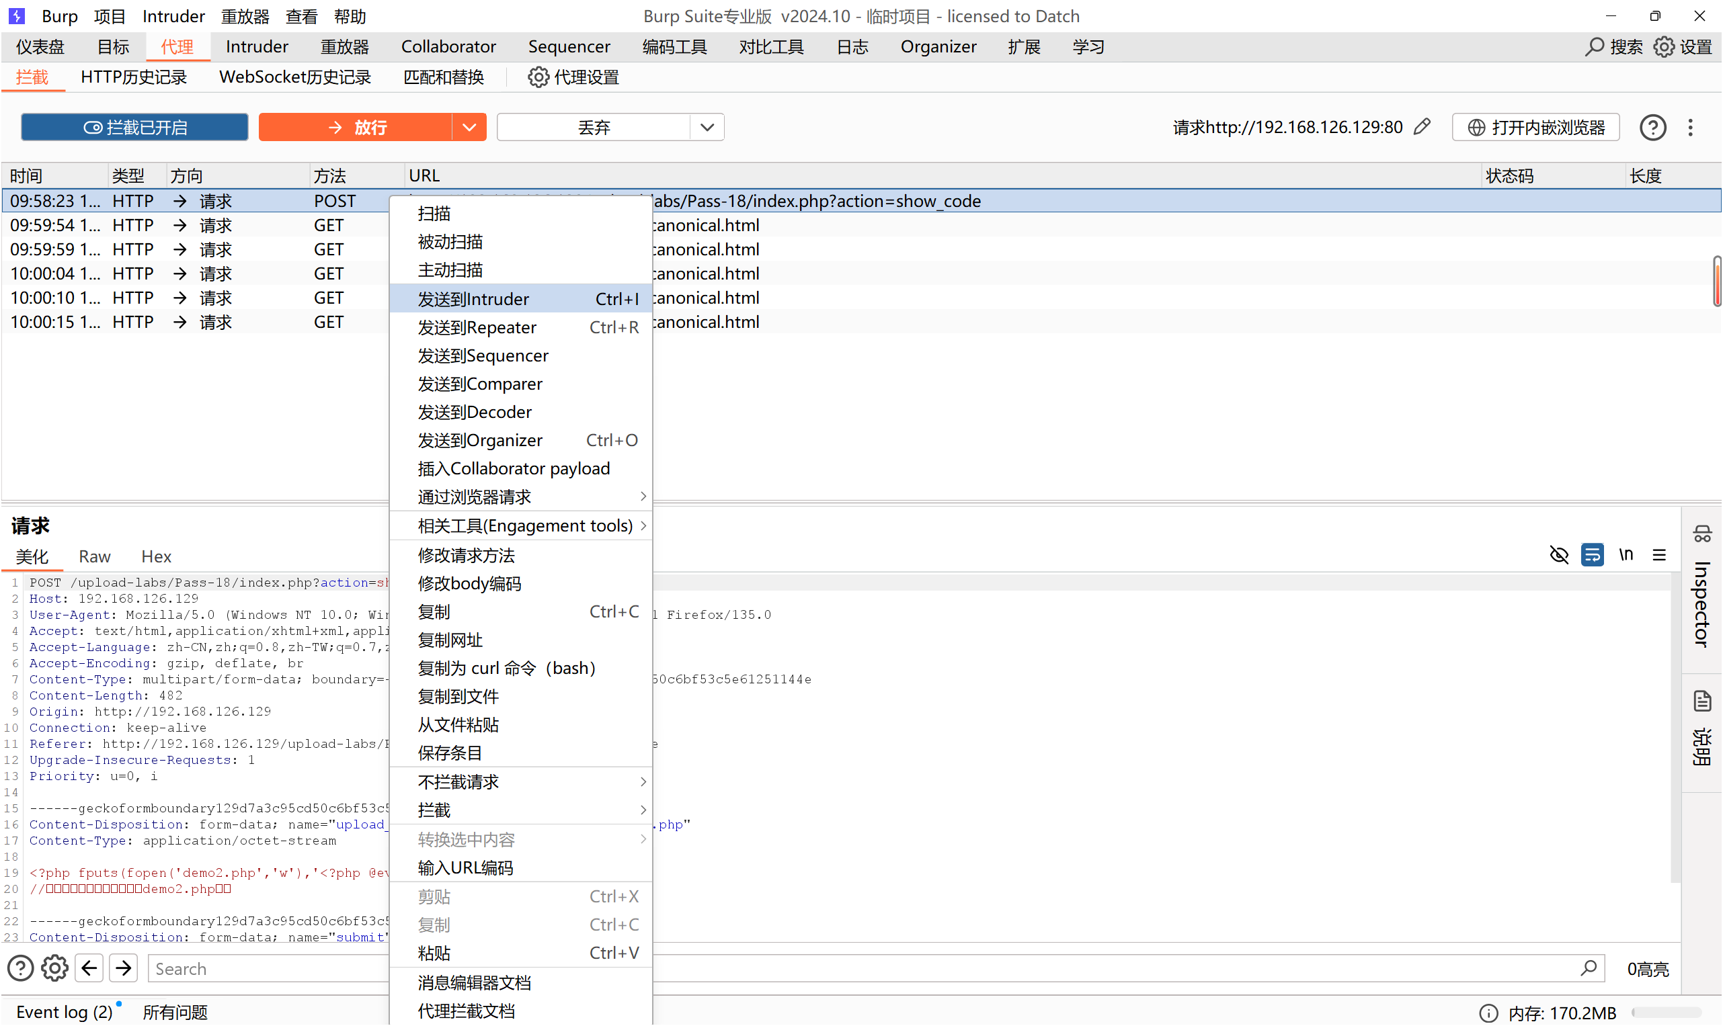Select Send to Repeater in context menu
The image size is (1723, 1026).
tap(477, 328)
